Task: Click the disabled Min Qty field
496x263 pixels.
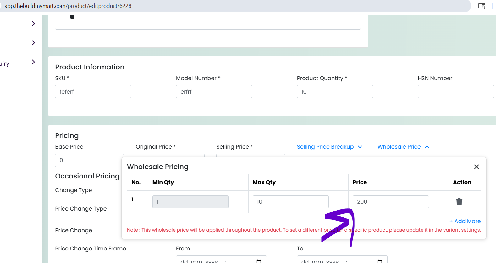Action: [x=190, y=202]
